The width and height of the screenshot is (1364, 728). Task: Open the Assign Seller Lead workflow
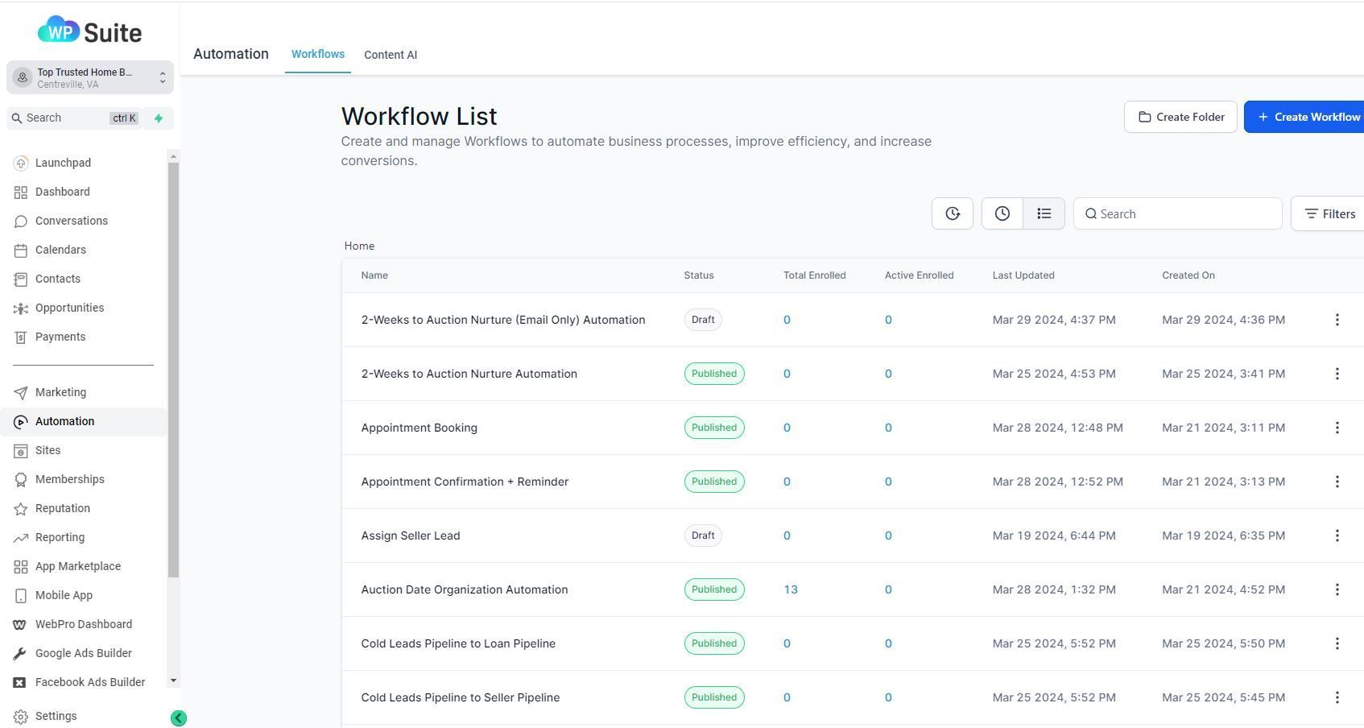click(x=411, y=536)
